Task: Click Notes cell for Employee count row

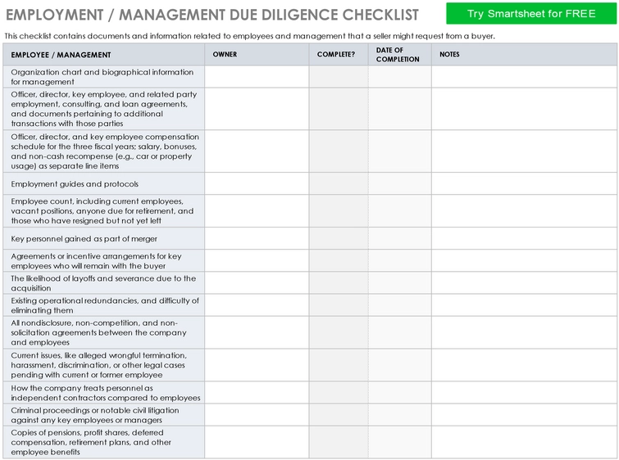Action: click(524, 211)
